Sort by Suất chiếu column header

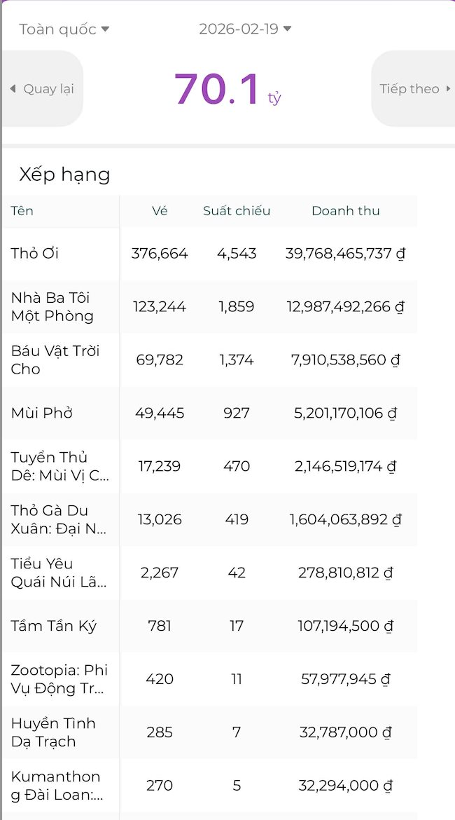[237, 211]
